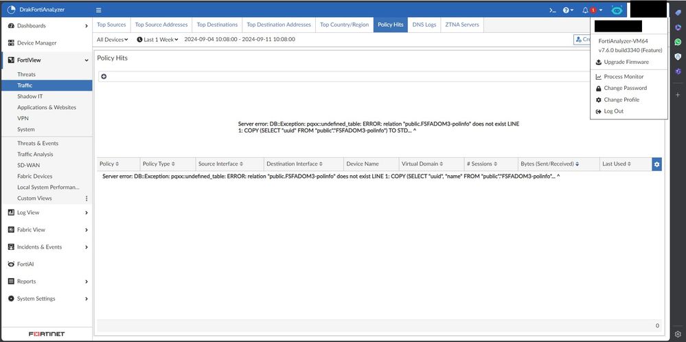Switch to Top Destination Addresses tab
This screenshot has height=342, width=686.
pos(279,25)
